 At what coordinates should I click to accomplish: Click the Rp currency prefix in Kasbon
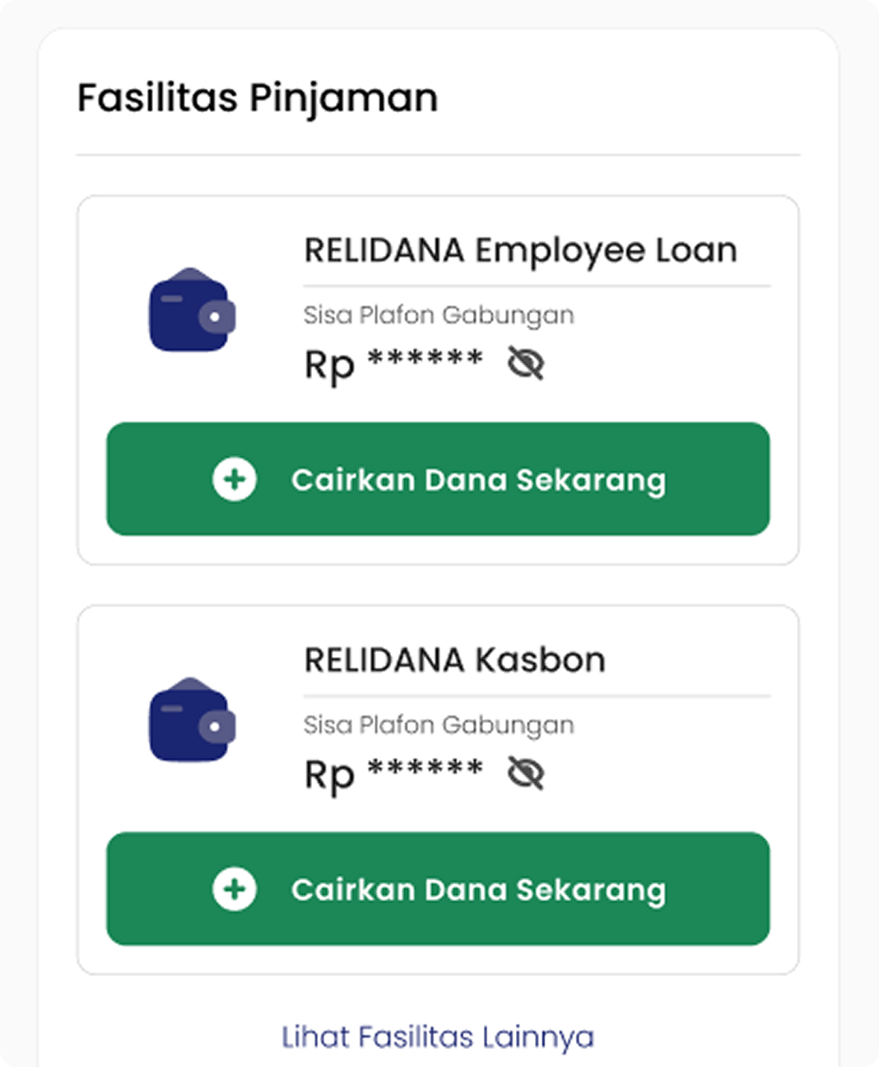(x=329, y=775)
